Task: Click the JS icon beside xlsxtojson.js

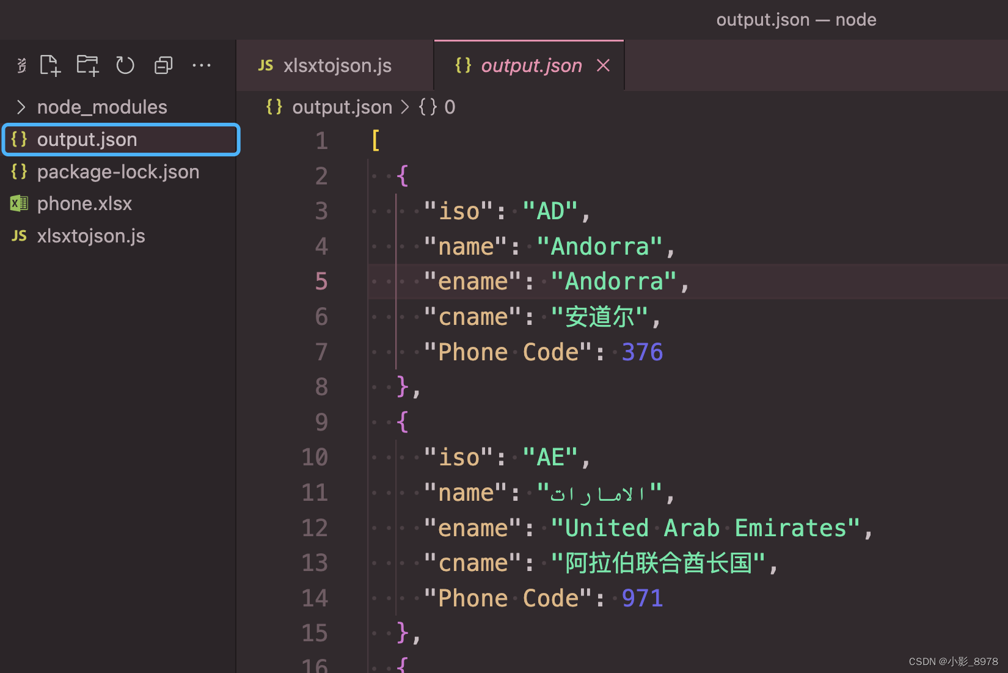Action: pos(18,236)
